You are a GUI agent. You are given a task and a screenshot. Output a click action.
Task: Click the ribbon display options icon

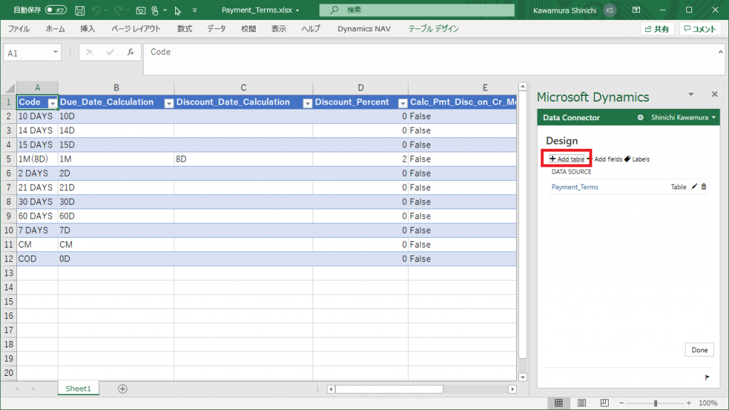pyautogui.click(x=636, y=10)
